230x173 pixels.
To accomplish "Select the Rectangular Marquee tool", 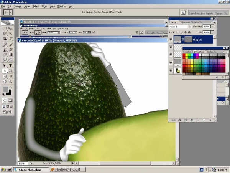I will click(x=5, y=28).
